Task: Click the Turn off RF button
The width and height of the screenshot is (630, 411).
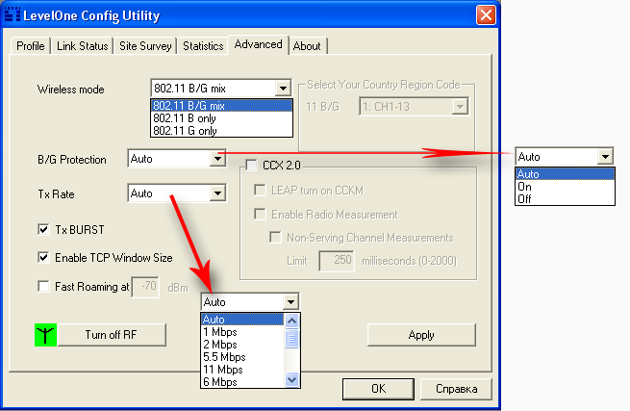Action: (112, 335)
